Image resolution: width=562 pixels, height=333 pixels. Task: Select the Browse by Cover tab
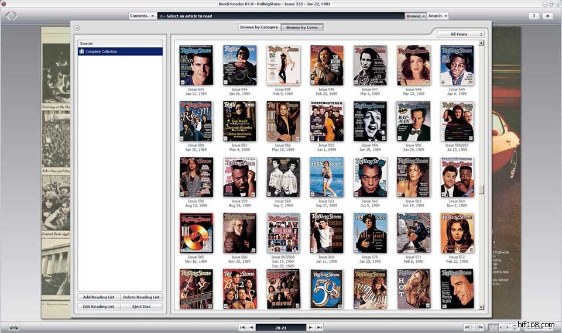pos(303,27)
